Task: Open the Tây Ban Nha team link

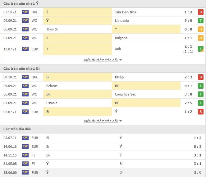Action: (x=126, y=12)
